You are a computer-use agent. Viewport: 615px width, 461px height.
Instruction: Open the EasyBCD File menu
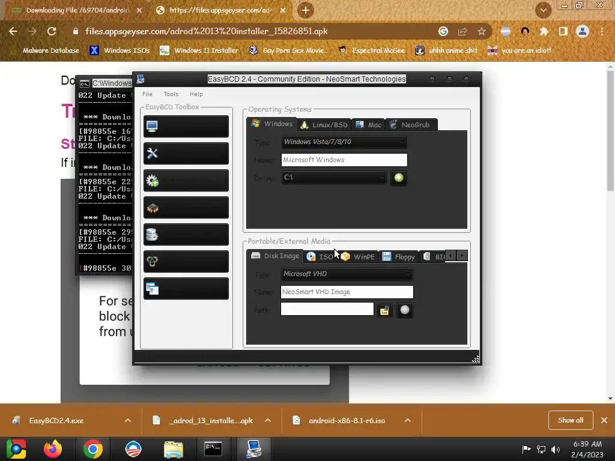148,94
